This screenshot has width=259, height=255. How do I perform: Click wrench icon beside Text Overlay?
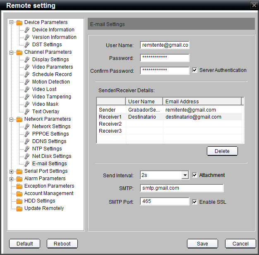coord(27,112)
